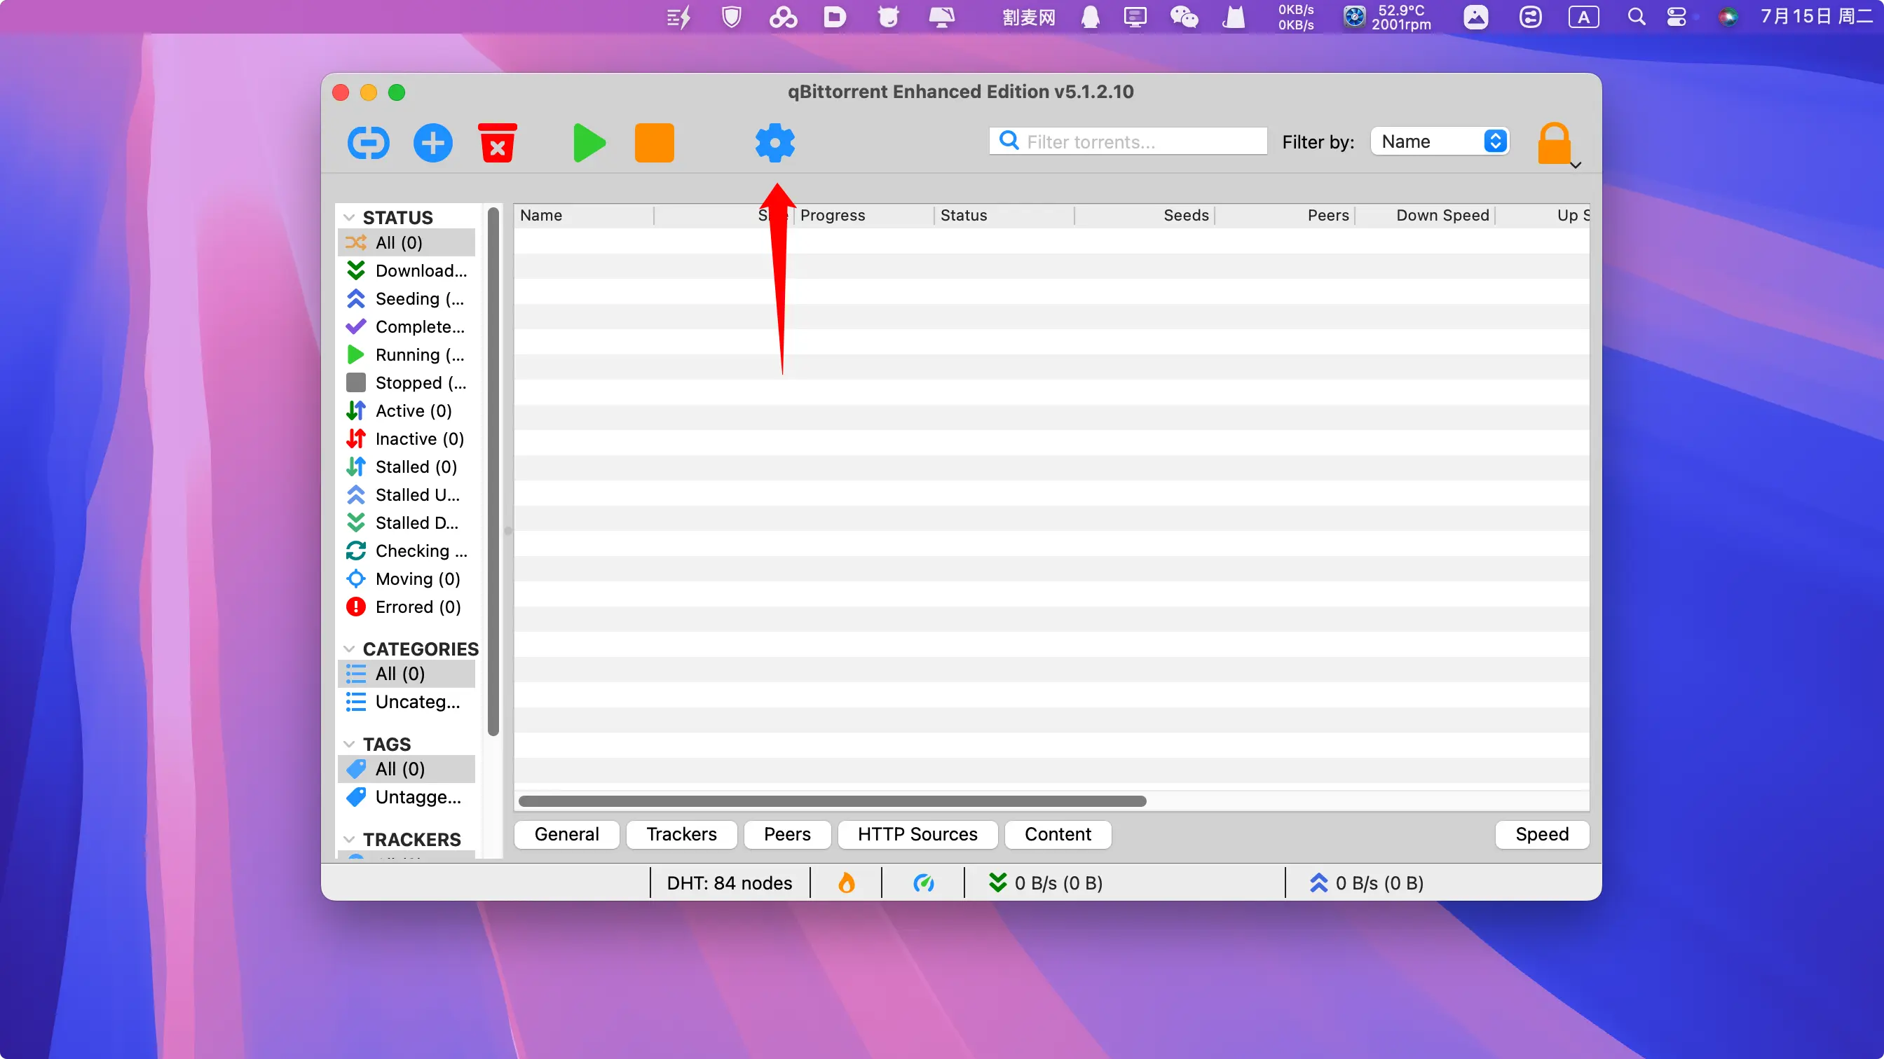Collapse the CATEGORIES section
1884x1059 pixels.
tap(349, 649)
